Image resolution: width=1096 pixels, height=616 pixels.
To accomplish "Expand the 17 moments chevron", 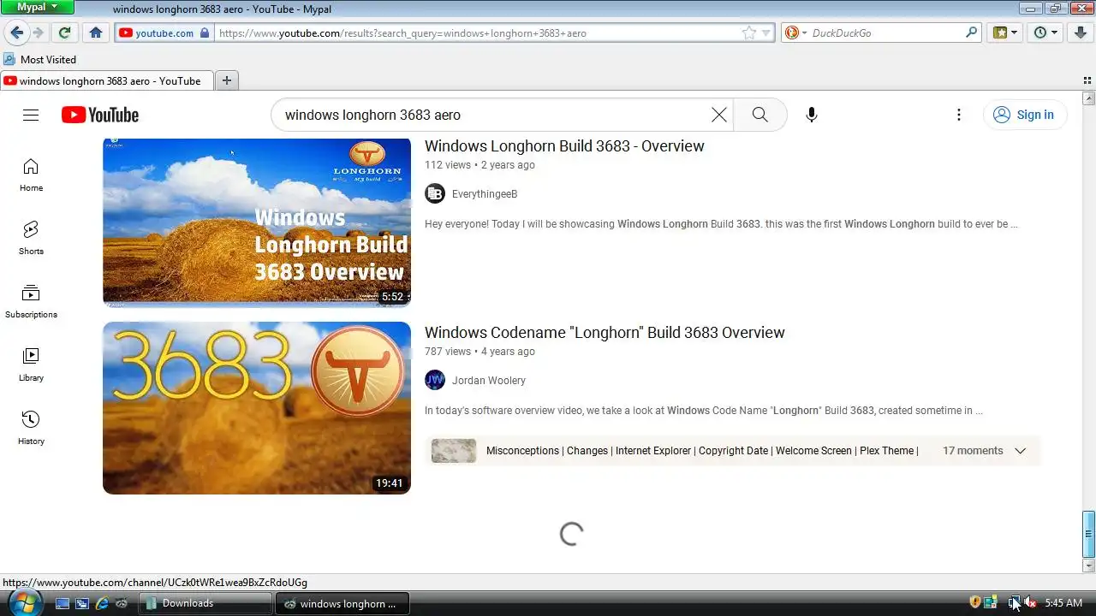I will click(x=1020, y=451).
